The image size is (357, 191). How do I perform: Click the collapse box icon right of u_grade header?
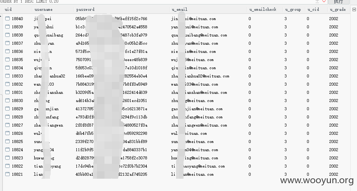tap(354, 10)
